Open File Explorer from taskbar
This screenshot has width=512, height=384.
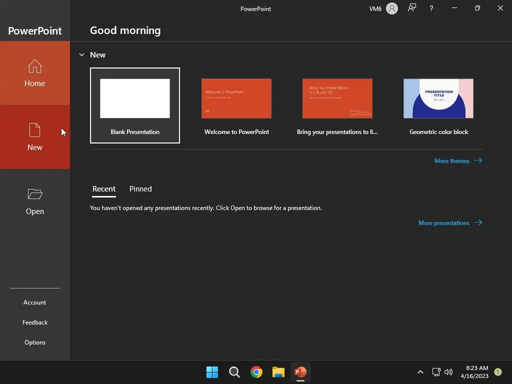click(x=278, y=372)
